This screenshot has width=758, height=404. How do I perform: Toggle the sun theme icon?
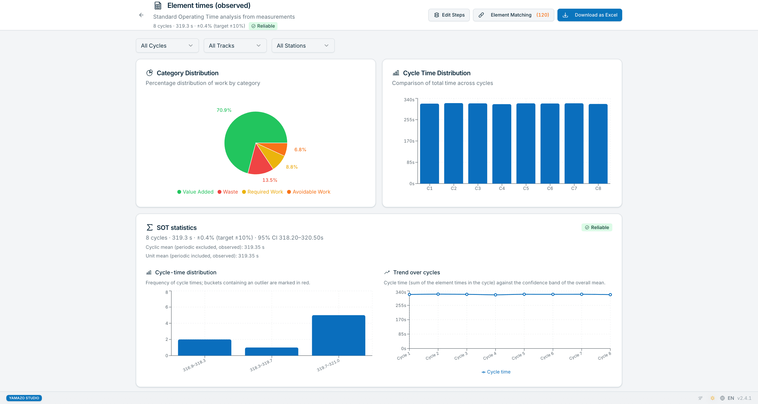pyautogui.click(x=712, y=398)
